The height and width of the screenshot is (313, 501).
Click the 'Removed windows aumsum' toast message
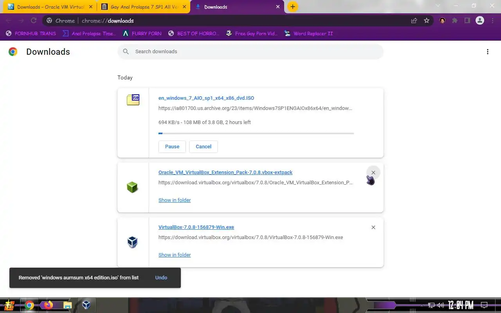[79, 278]
